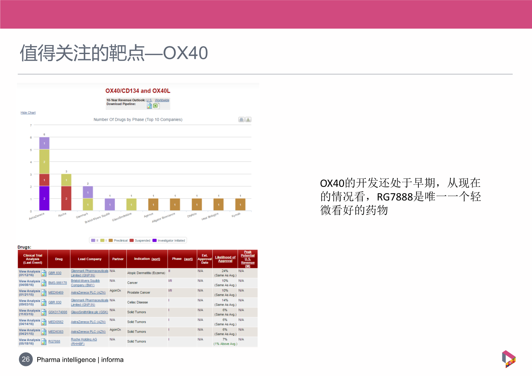Viewport: 532px width, 376px height.
Task: Sort by Peak Potential U.S. Revenue header
Action: 248,259
